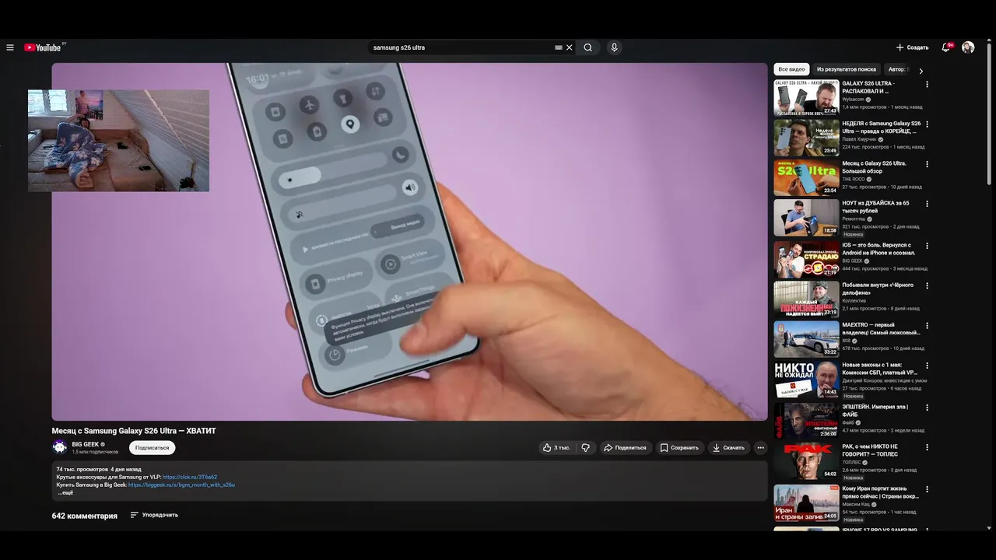
Task: Click Павел Хмурчик channel name
Action: pyautogui.click(x=859, y=139)
